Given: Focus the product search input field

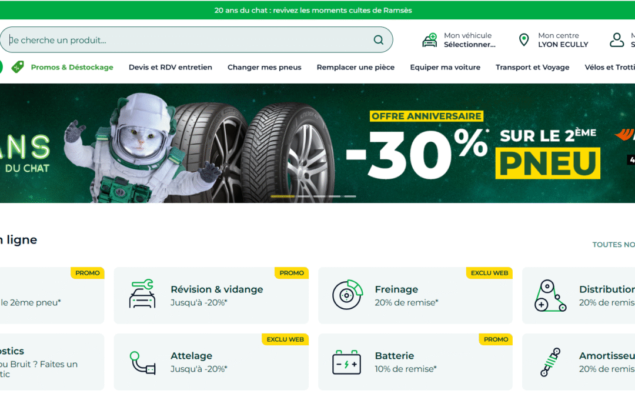Looking at the screenshot, I should point(190,40).
